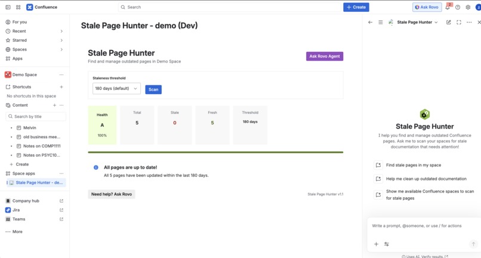
Task: Open the app switcher grid icon
Action: click(18, 7)
